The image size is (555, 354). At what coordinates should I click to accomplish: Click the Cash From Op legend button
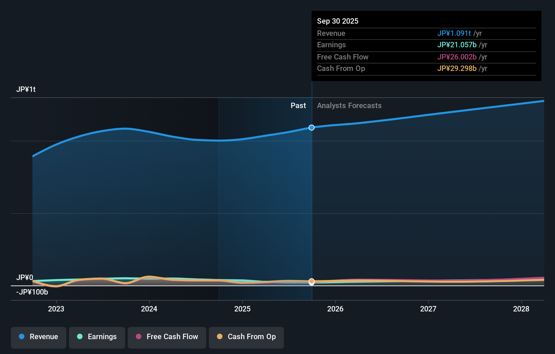pyautogui.click(x=246, y=337)
